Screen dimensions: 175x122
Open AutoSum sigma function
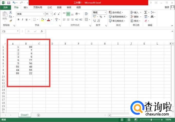coord(146,12)
